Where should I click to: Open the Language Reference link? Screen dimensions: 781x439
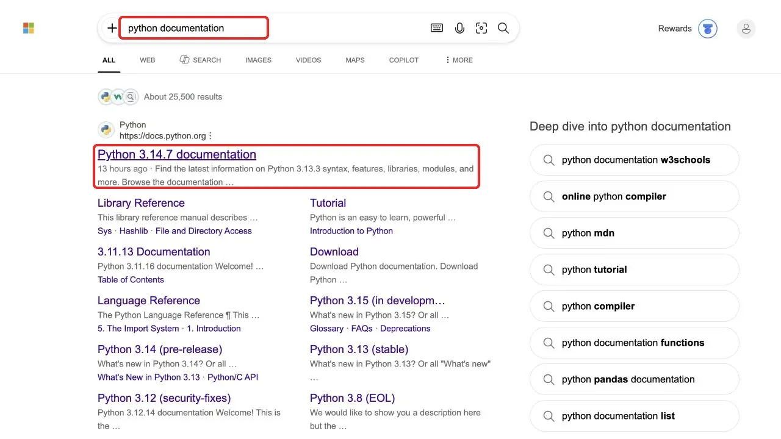click(149, 301)
